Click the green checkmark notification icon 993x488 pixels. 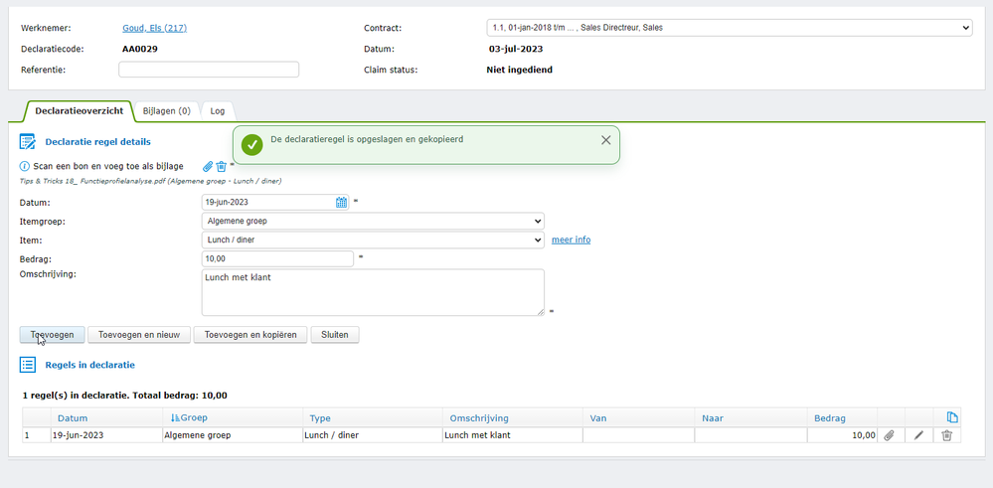[x=252, y=145]
